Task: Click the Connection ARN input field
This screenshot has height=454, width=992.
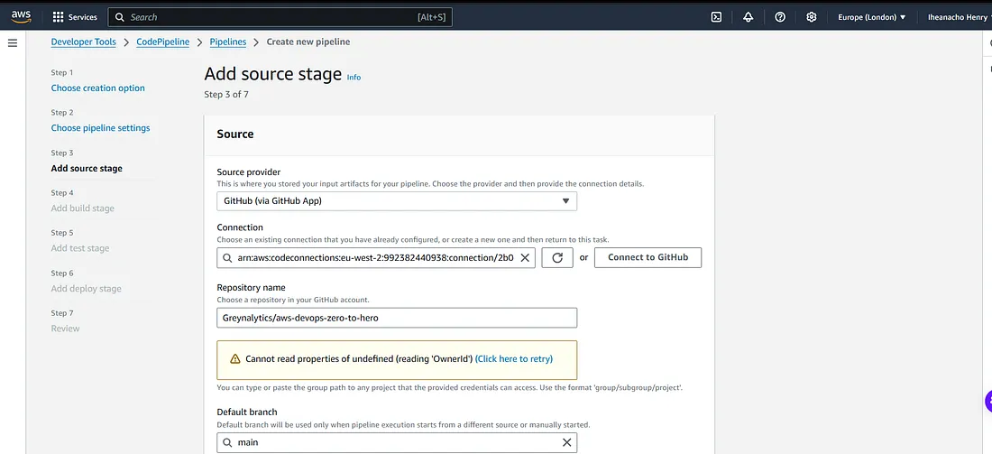Action: click(x=376, y=258)
